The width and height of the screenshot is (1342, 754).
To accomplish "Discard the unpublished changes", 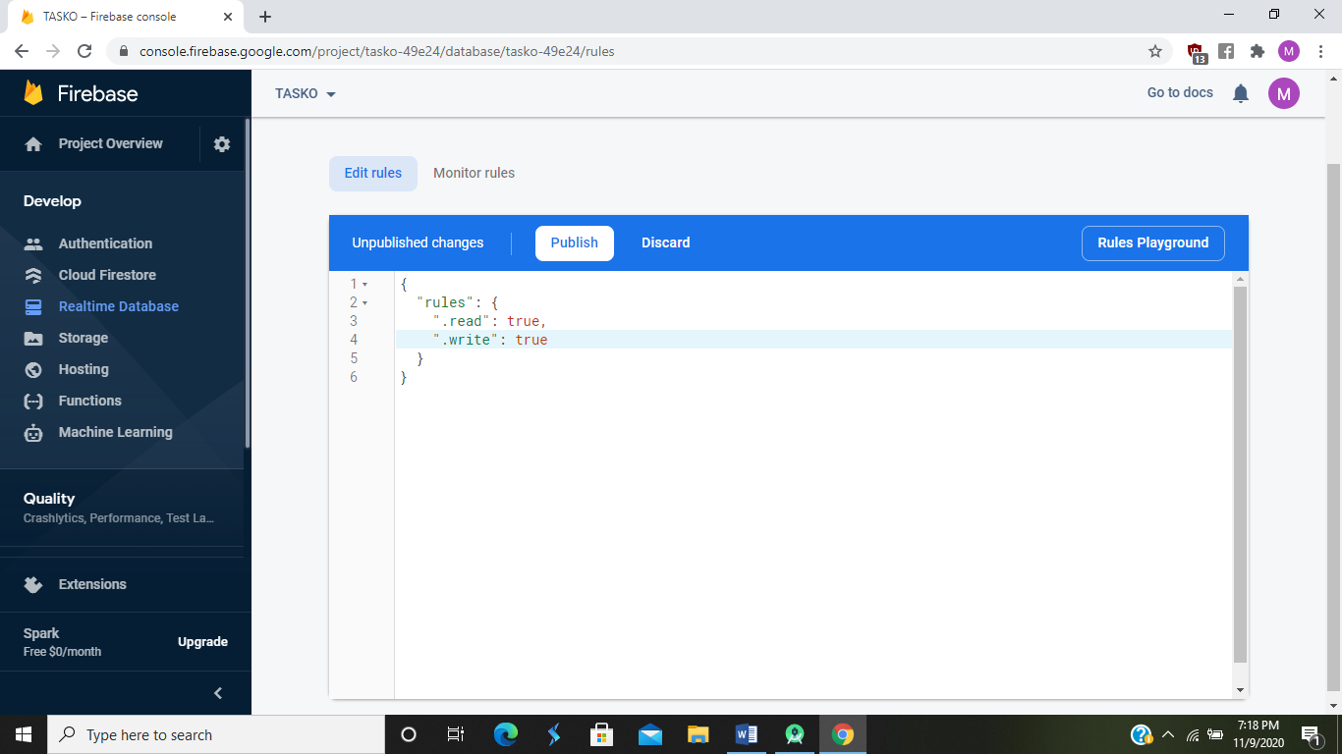I will pos(665,242).
